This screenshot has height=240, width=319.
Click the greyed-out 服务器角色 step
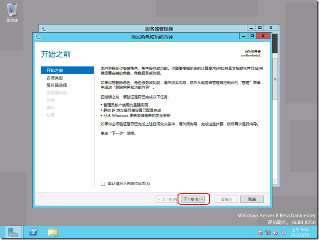pos(56,93)
